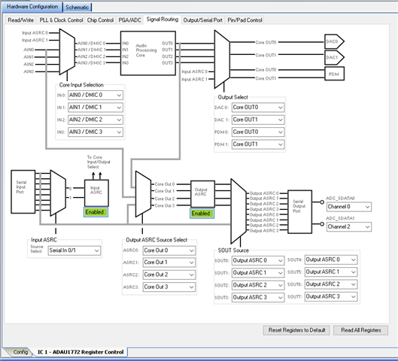
Task: Click the Audio Processing Core block
Action: click(148, 53)
